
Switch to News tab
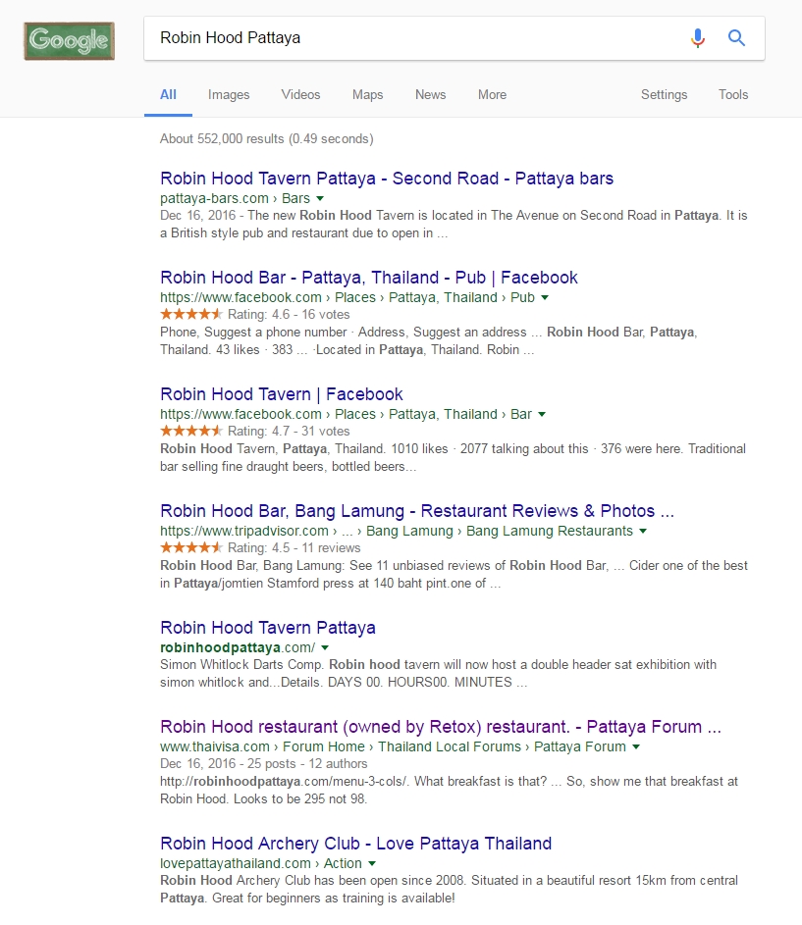pos(431,95)
